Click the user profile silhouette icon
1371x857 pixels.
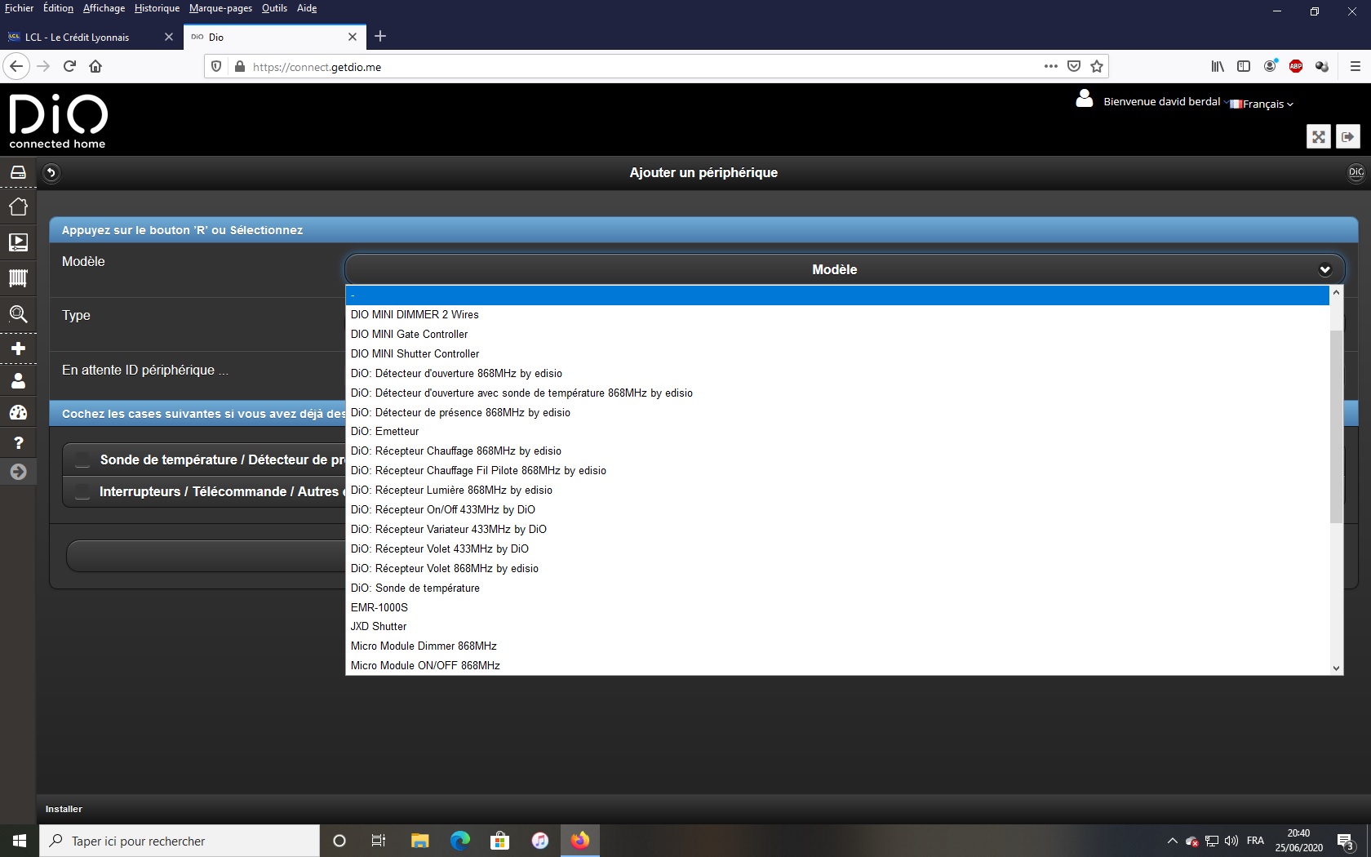click(x=1085, y=99)
